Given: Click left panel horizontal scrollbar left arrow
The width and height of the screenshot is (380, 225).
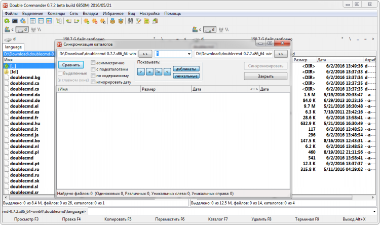Looking at the screenshot, I should pyautogui.click(x=6, y=198).
